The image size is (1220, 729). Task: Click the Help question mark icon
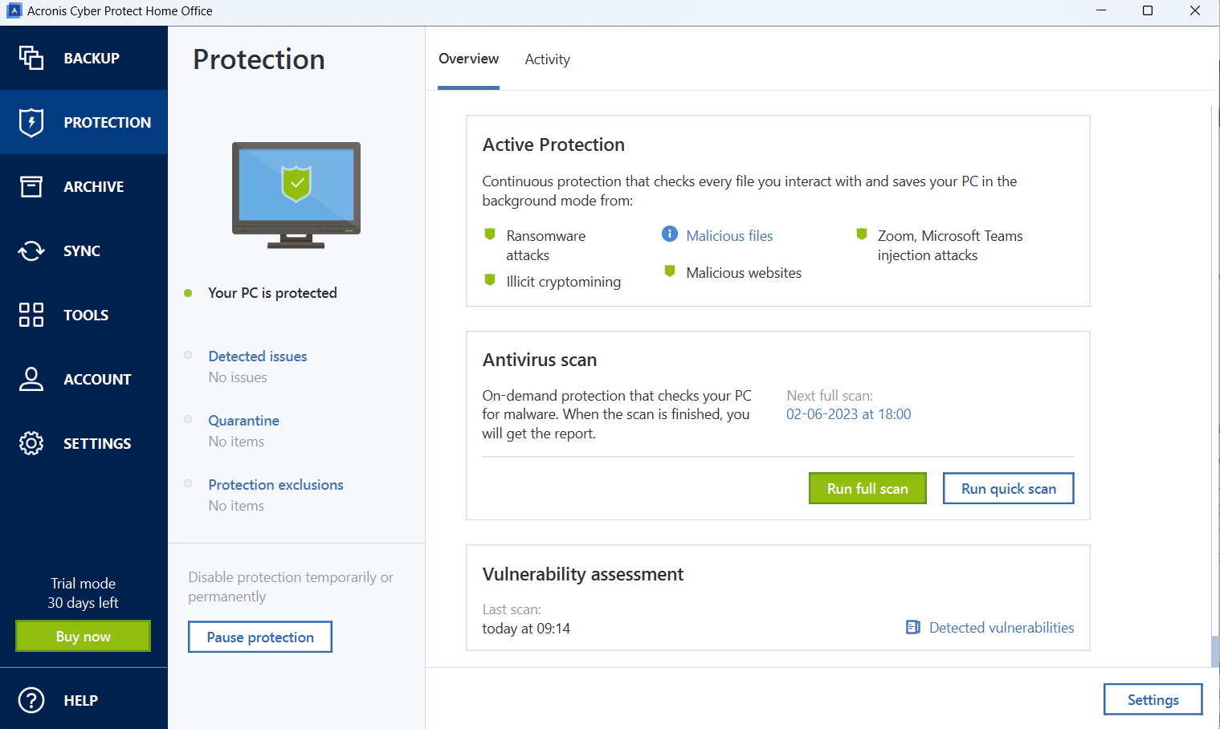[31, 700]
